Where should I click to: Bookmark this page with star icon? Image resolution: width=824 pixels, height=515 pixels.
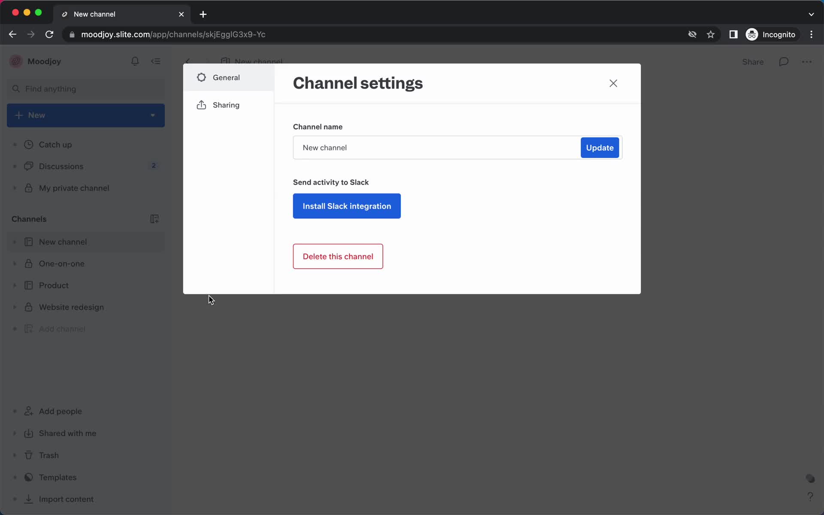[x=711, y=34]
